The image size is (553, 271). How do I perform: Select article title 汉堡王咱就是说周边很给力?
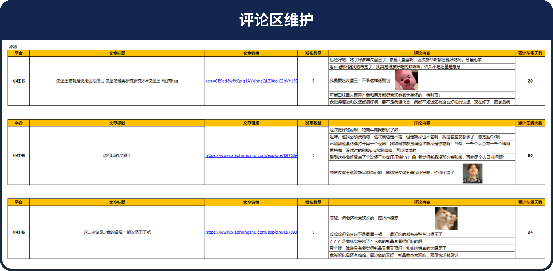click(x=117, y=81)
